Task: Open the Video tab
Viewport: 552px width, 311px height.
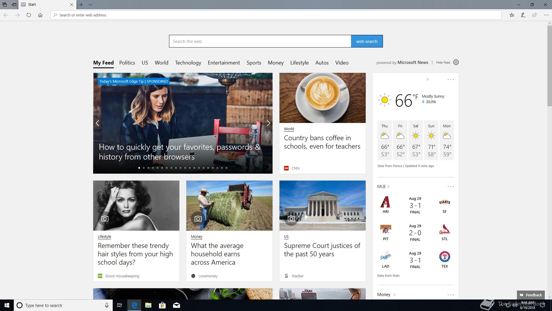Action: click(x=342, y=63)
